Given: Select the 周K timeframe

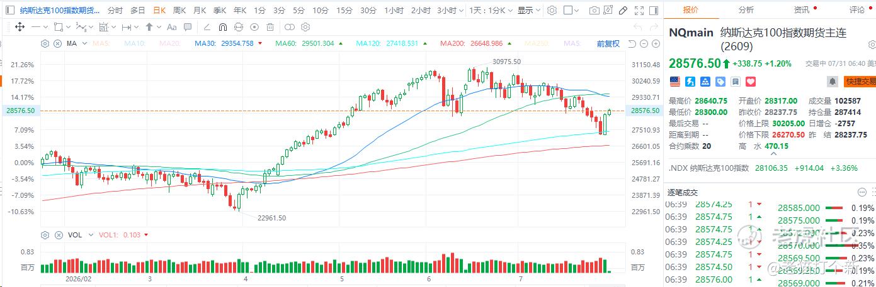Looking at the screenshot, I should click(x=179, y=11).
